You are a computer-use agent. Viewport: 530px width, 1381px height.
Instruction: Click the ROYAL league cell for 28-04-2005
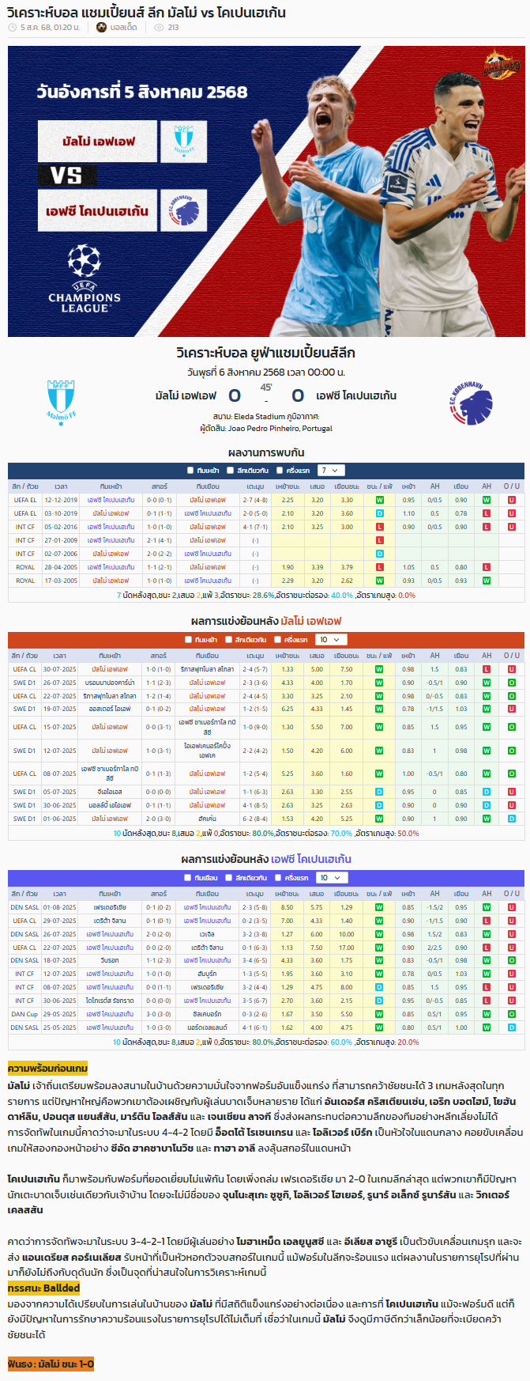click(24, 567)
